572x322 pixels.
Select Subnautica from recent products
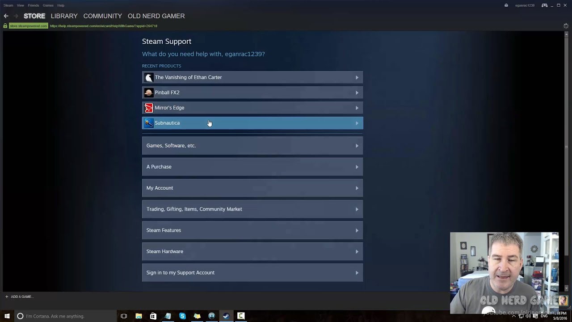pos(252,123)
